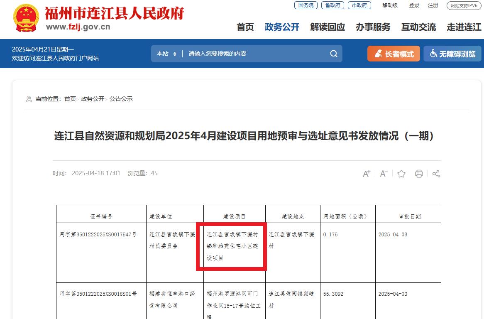Favorite this article with star icon
Screen dimensions: 484x319
(x=401, y=174)
